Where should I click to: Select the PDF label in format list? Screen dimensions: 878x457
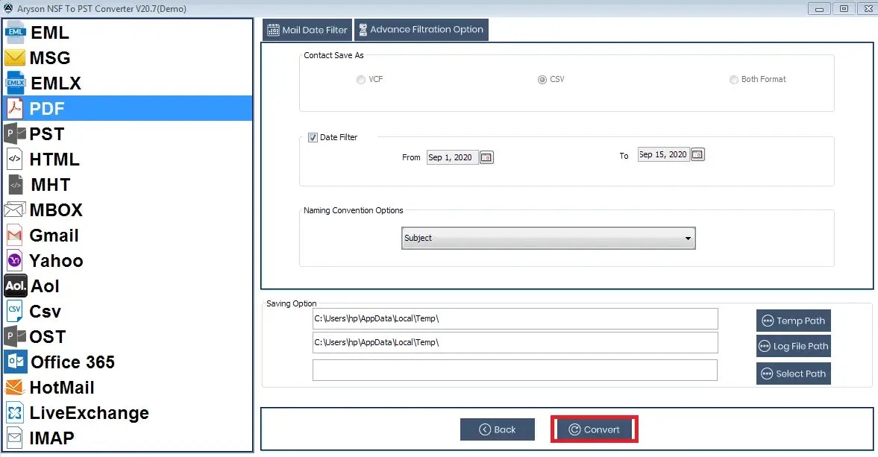coord(47,109)
